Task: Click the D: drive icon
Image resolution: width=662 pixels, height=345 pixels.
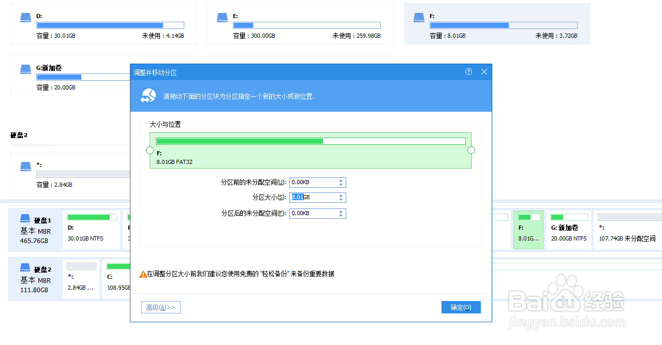Action: click(25, 17)
